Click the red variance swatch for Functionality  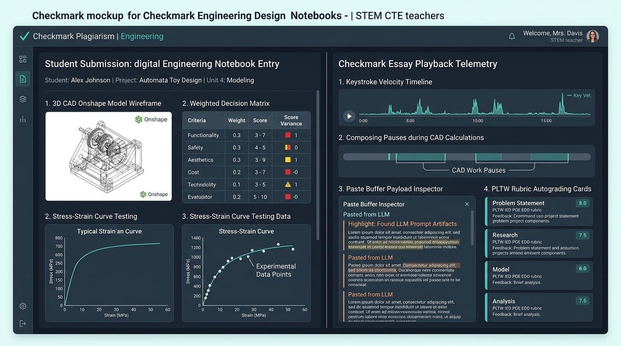[288, 135]
